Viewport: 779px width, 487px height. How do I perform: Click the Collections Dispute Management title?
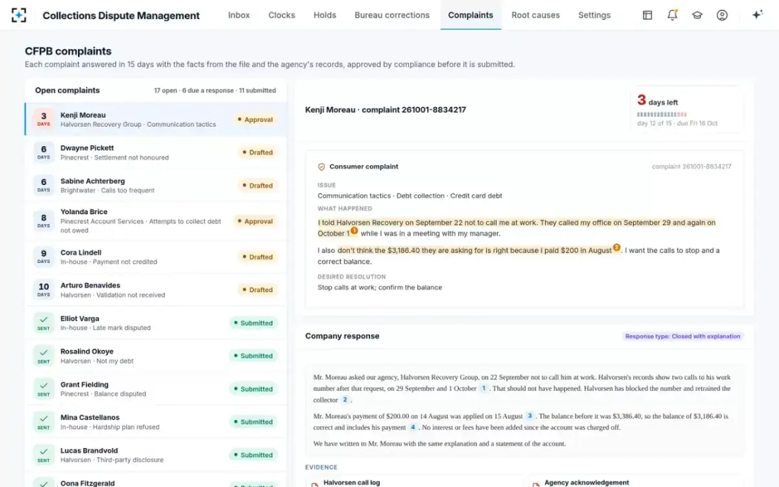click(121, 16)
